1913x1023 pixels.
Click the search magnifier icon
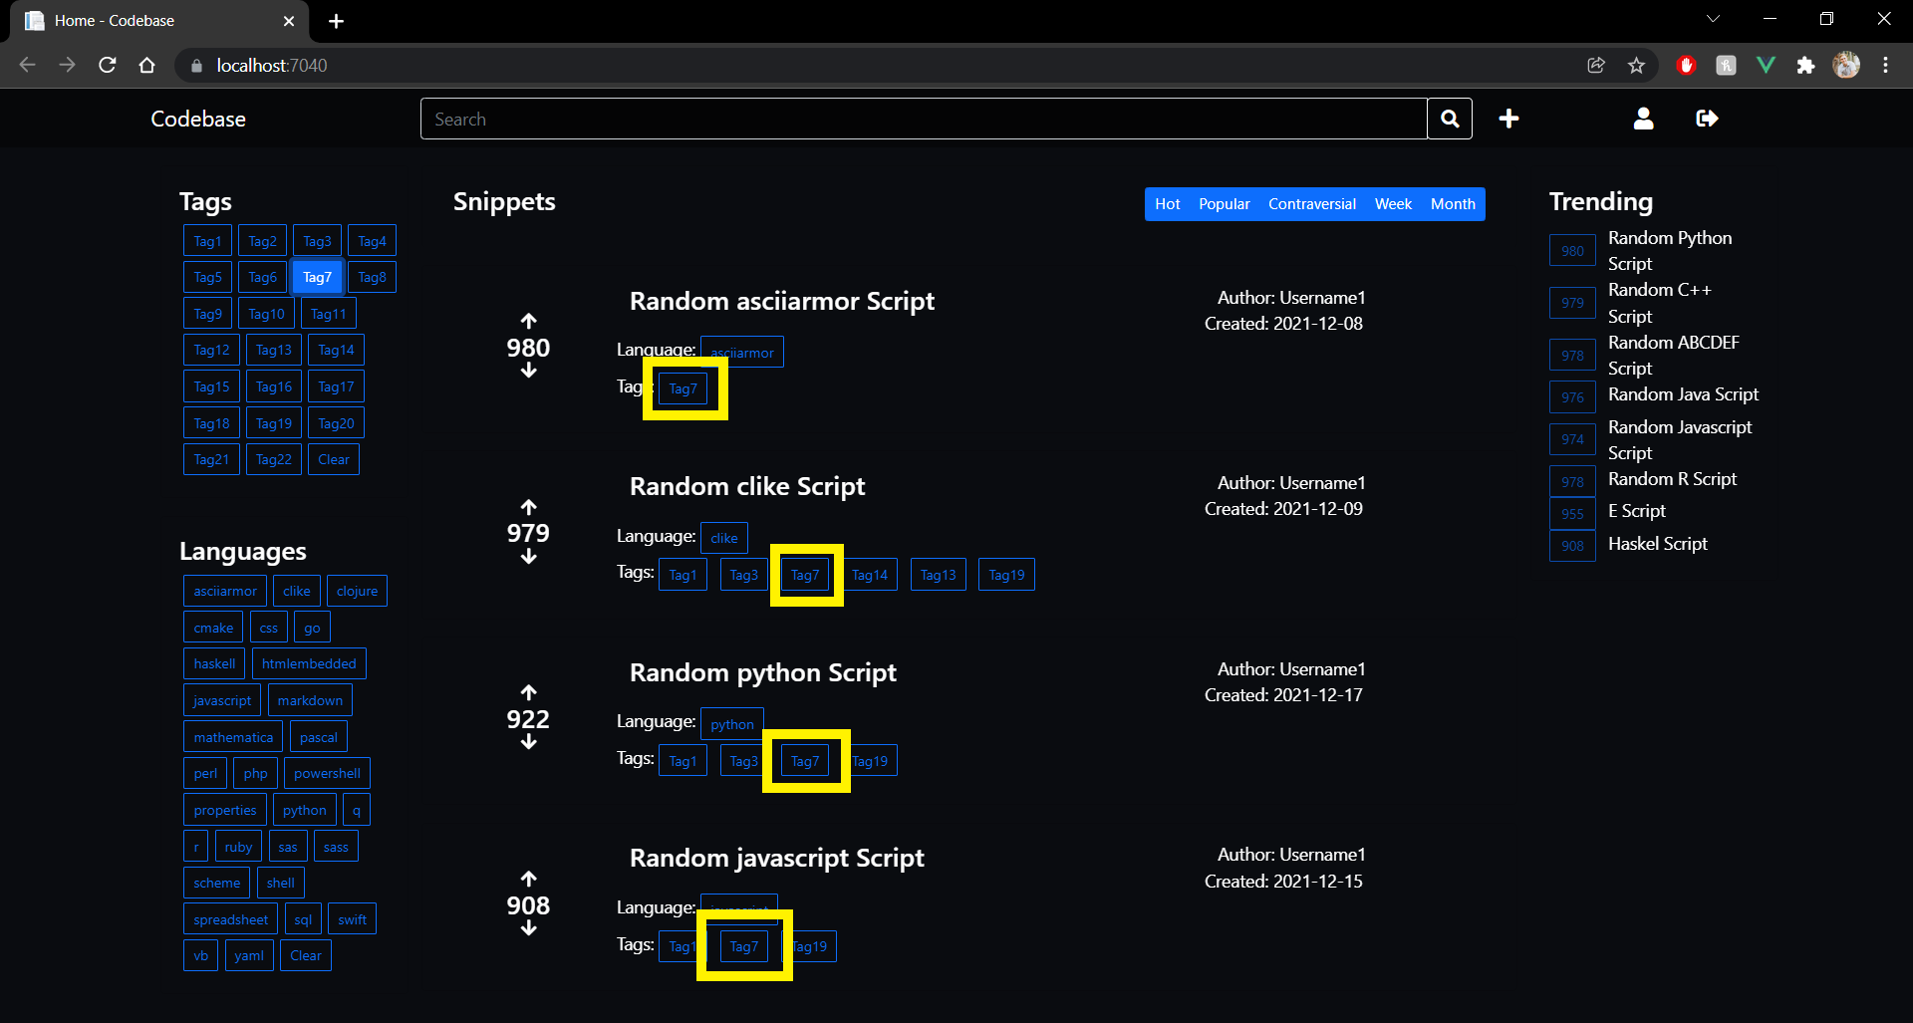point(1449,119)
